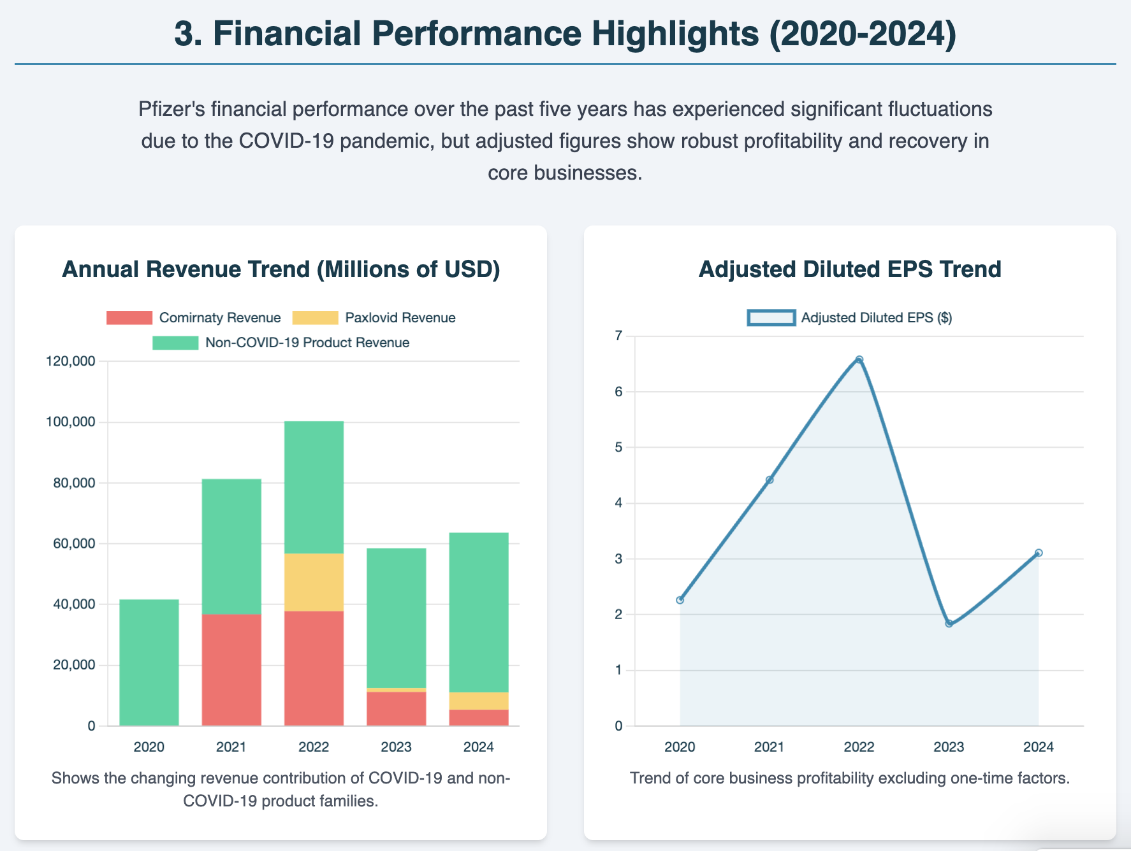Image resolution: width=1131 pixels, height=851 pixels.
Task: Click the revenue chart caption text
Action: pos(281,790)
